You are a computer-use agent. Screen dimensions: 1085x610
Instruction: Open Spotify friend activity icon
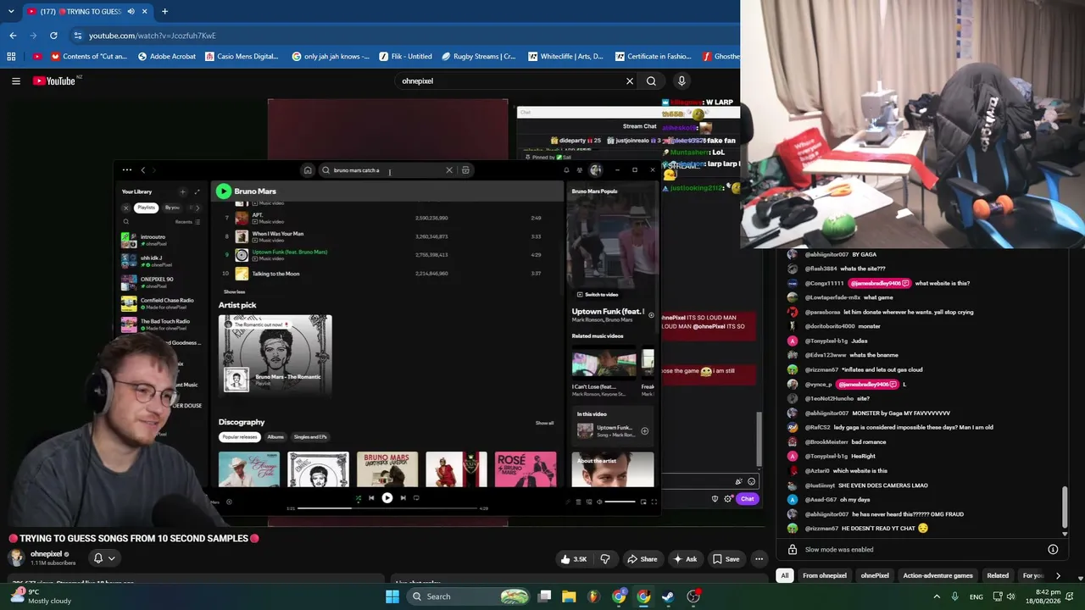click(x=580, y=170)
